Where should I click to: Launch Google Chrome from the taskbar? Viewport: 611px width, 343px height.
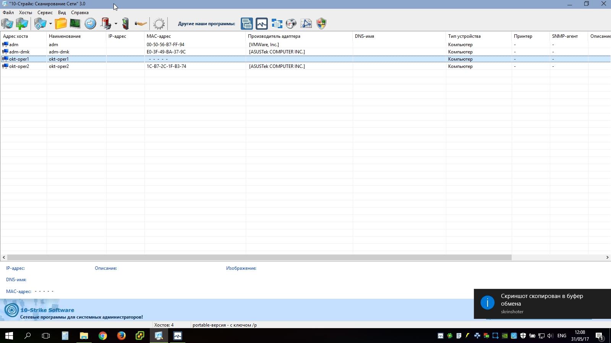(x=102, y=336)
